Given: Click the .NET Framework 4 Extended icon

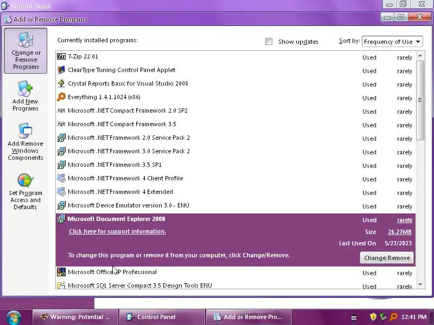Looking at the screenshot, I should (x=61, y=192).
